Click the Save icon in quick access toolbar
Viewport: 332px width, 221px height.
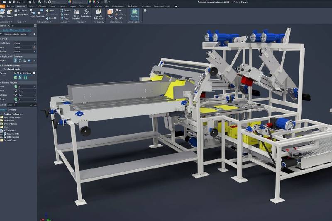pyautogui.click(x=14, y=2)
